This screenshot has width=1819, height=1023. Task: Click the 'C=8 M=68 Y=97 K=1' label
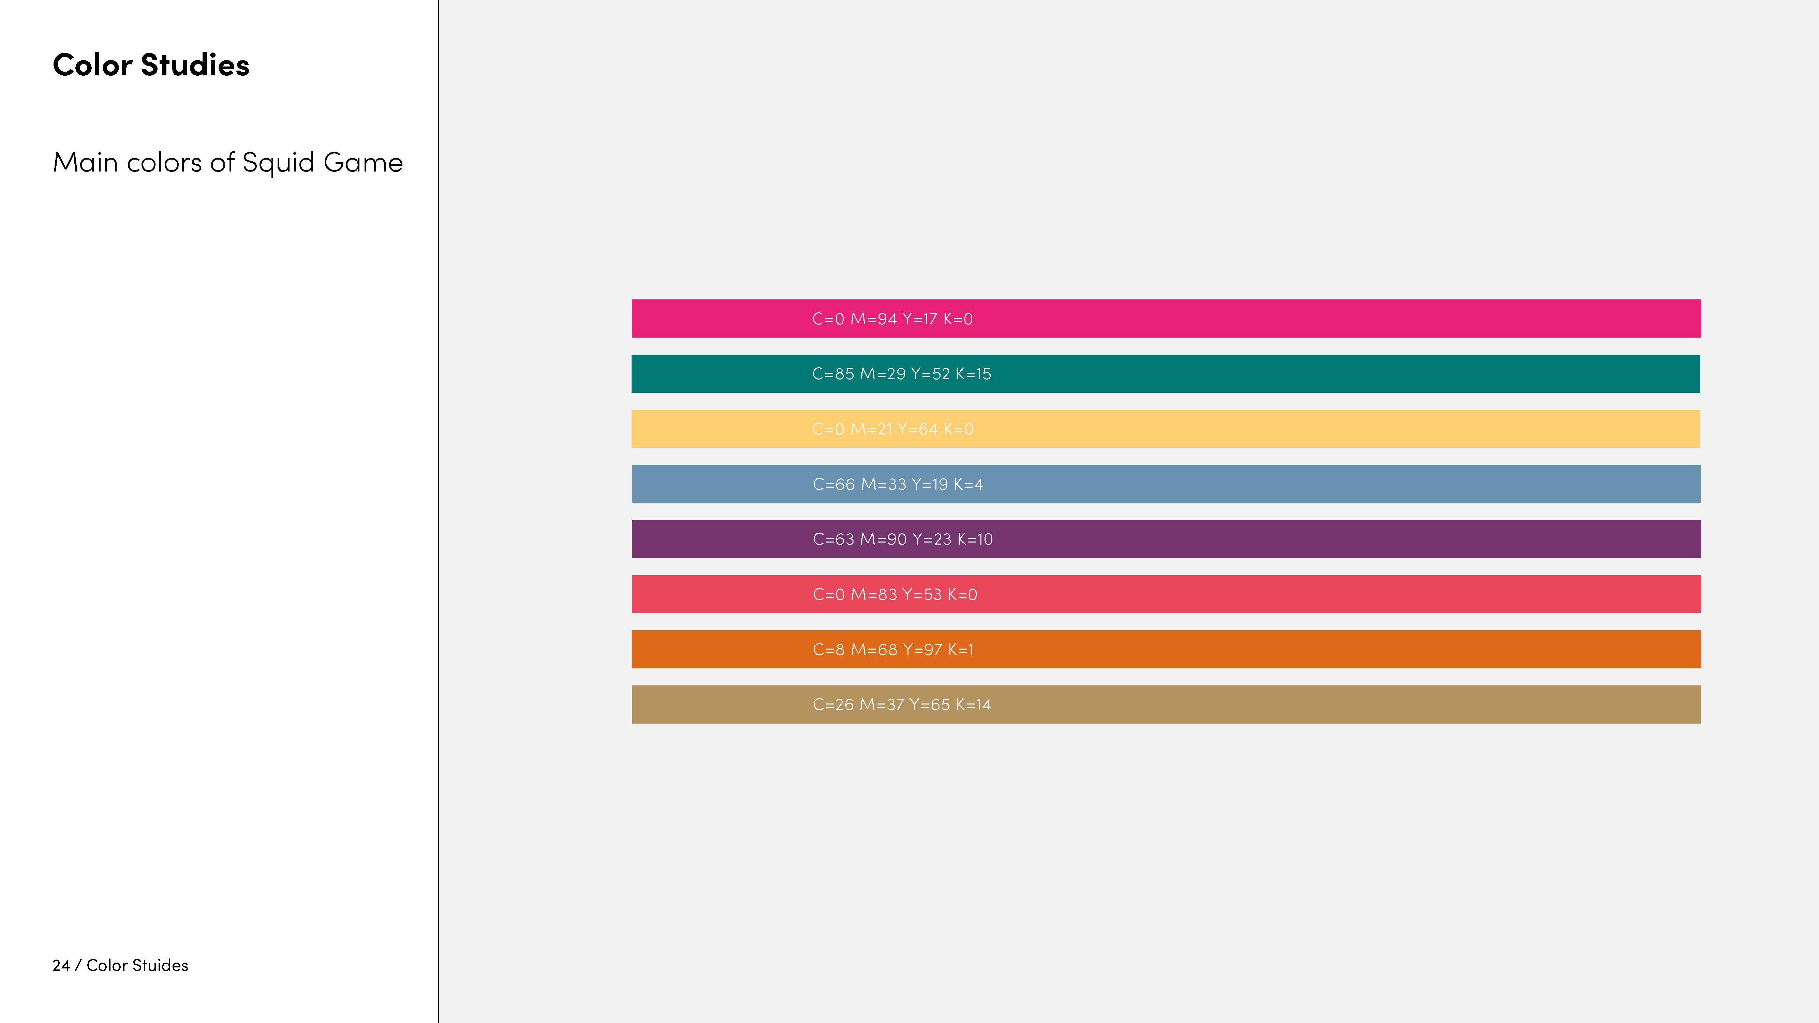pos(892,650)
